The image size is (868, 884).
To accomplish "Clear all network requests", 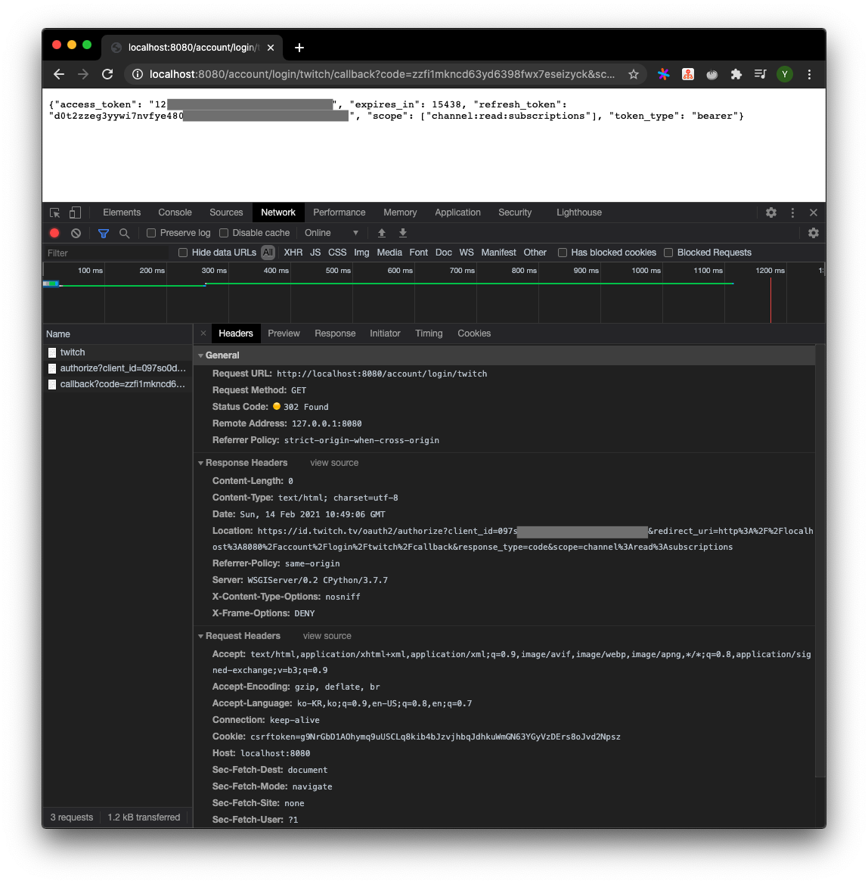I will pyautogui.click(x=75, y=233).
